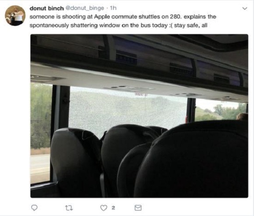
Task: Visit the @donut_binge handle link
Action: click(x=85, y=8)
